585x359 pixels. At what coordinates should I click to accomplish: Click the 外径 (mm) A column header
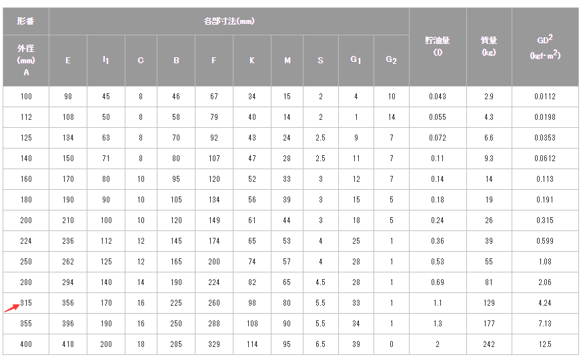[x=26, y=60]
